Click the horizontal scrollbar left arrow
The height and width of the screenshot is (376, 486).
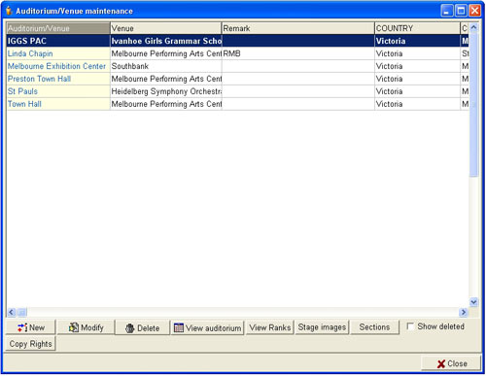[x=12, y=312]
